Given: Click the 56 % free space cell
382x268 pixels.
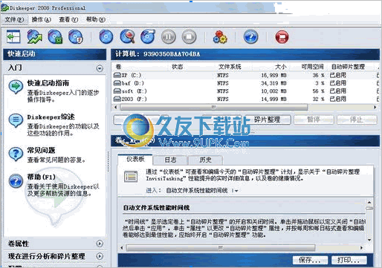Looking at the screenshot, I should coord(318,91).
